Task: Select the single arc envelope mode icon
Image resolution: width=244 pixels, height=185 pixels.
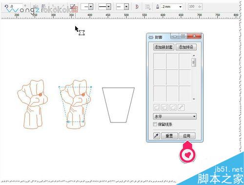Action: coord(165,107)
